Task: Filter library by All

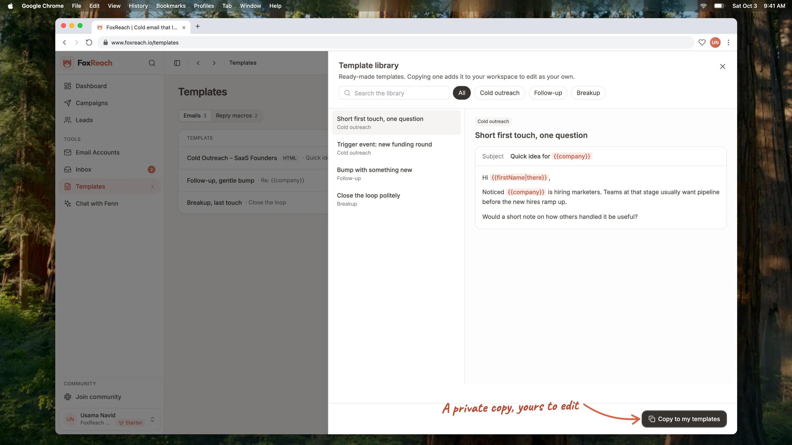Action: 461,93
